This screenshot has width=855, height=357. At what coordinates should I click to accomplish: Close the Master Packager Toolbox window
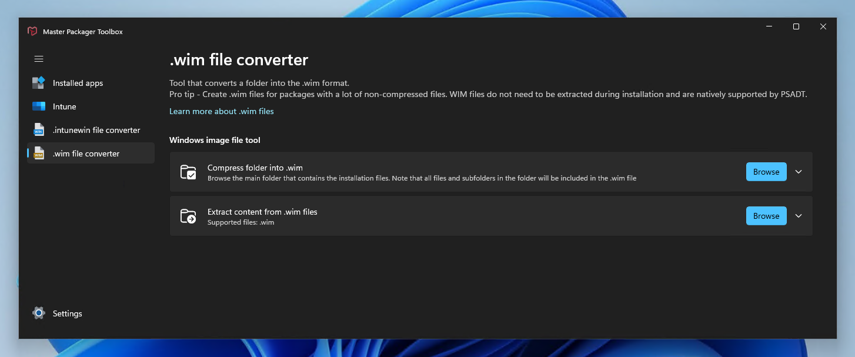pyautogui.click(x=823, y=26)
